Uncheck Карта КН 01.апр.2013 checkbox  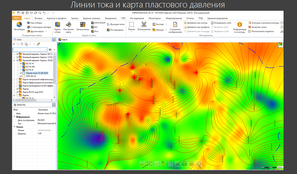coord(17,92)
